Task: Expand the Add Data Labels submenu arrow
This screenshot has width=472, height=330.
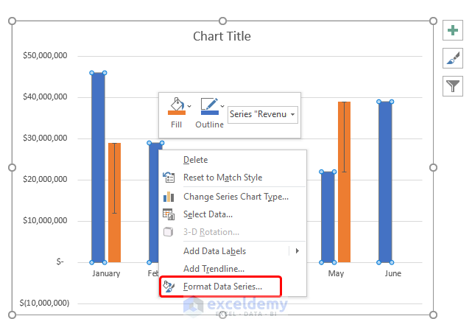Action: 297,251
